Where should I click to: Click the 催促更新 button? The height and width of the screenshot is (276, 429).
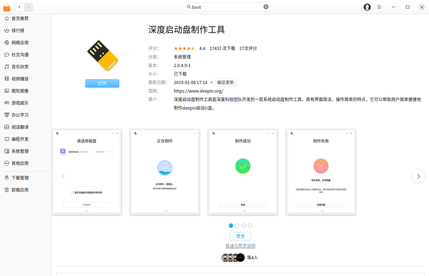226,82
